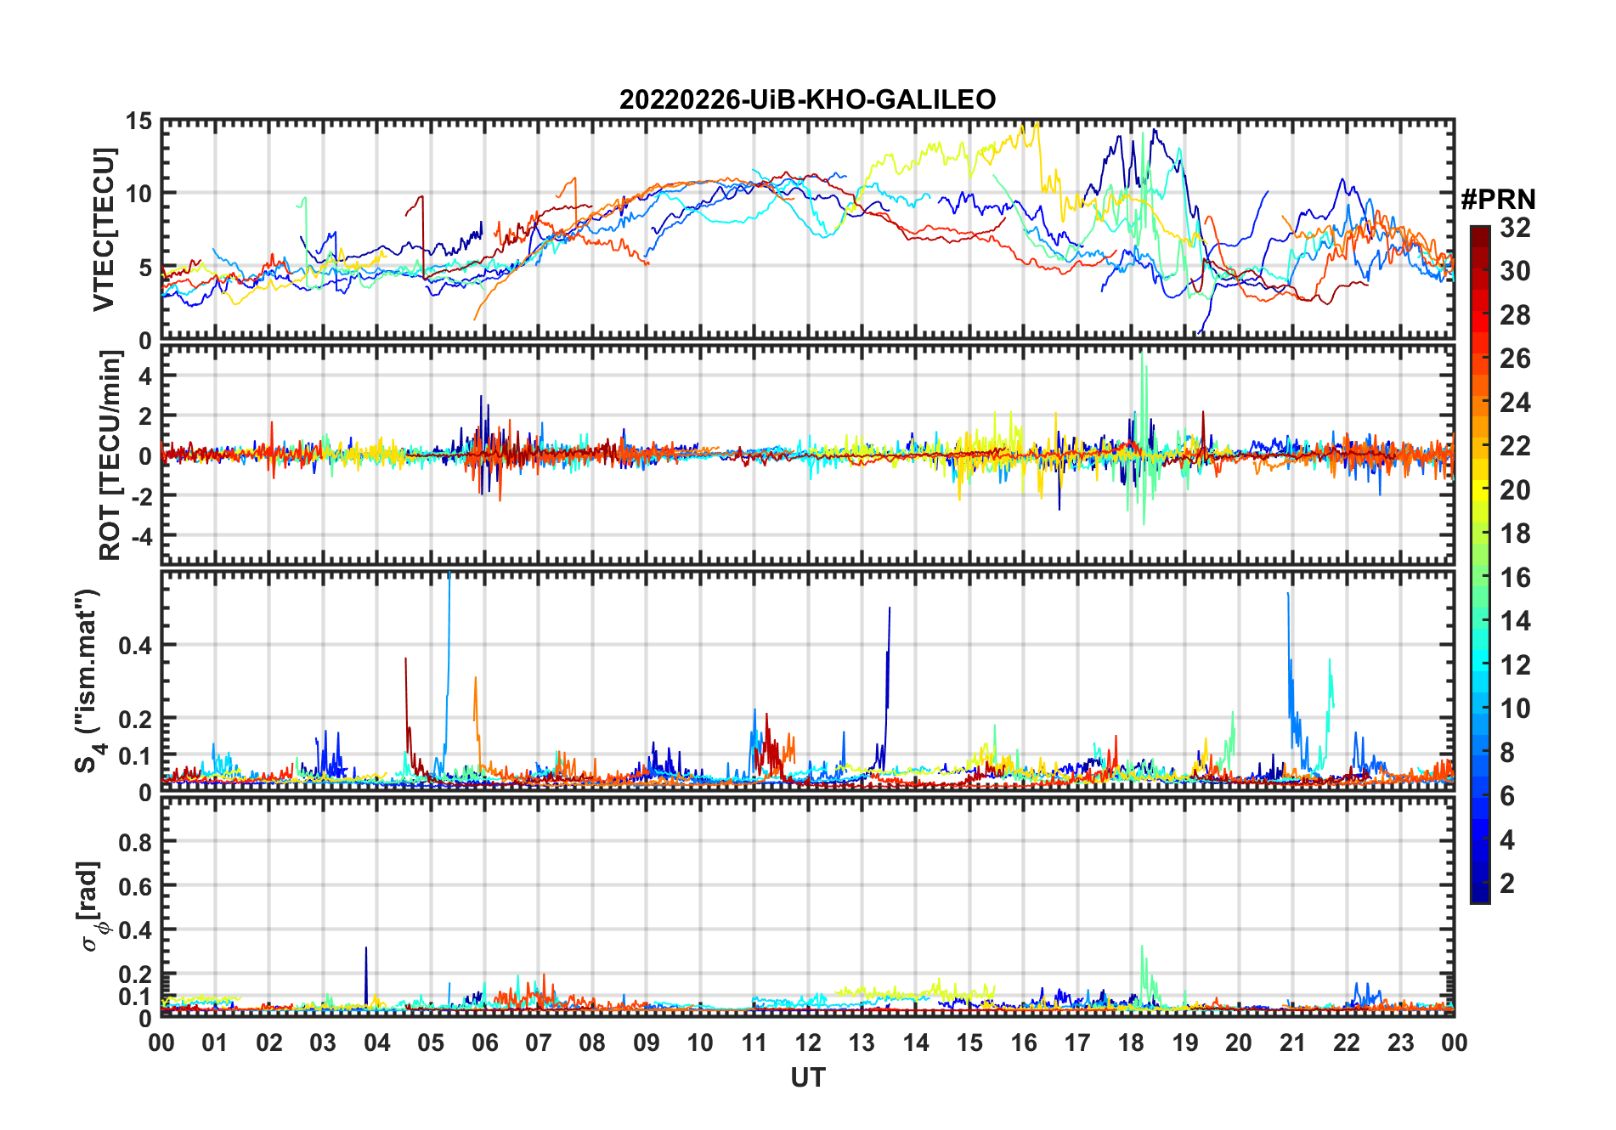
Task: Click VTEC axis tick label 10
Action: pyautogui.click(x=139, y=194)
